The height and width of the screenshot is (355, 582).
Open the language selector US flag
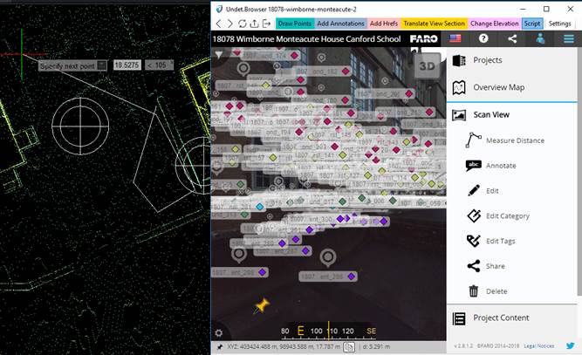click(455, 38)
